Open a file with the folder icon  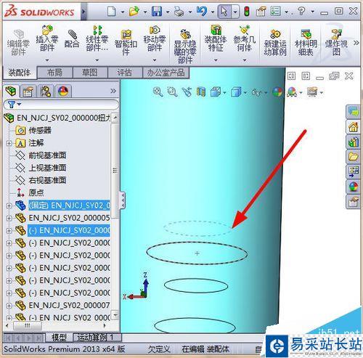tap(134, 11)
